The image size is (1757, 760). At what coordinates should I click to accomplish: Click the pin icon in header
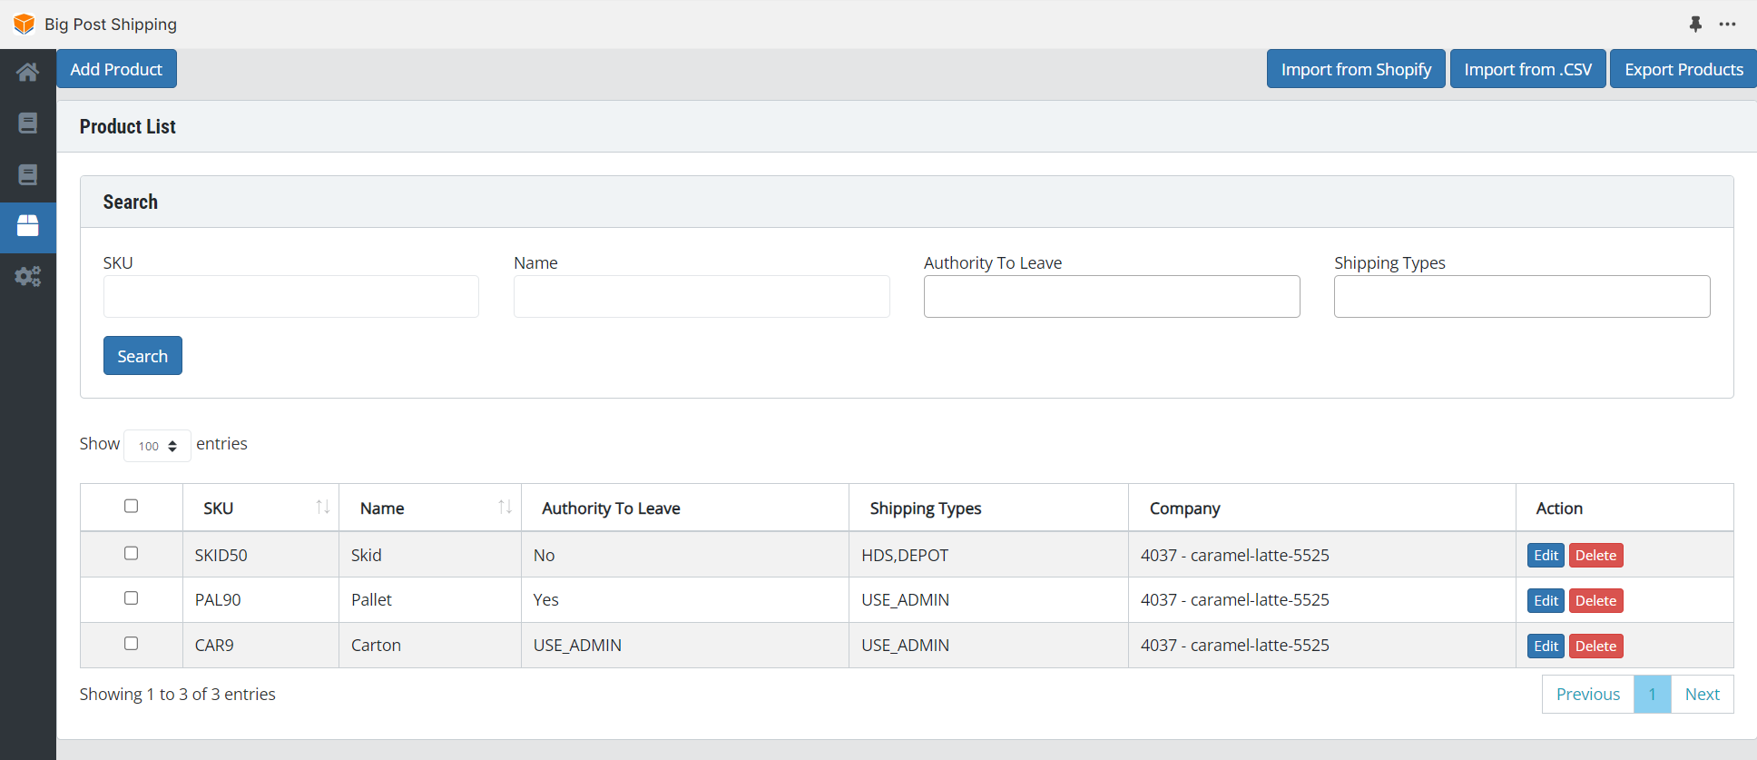click(x=1695, y=25)
